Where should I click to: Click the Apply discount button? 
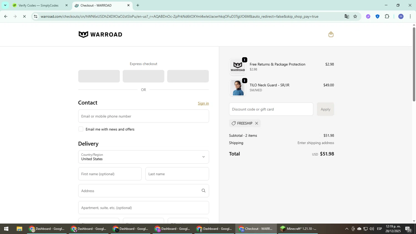pos(325,109)
